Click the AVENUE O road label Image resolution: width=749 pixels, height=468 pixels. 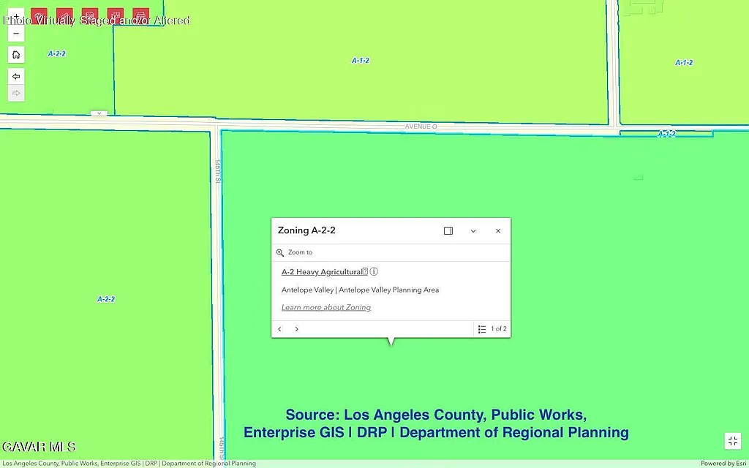(x=421, y=127)
